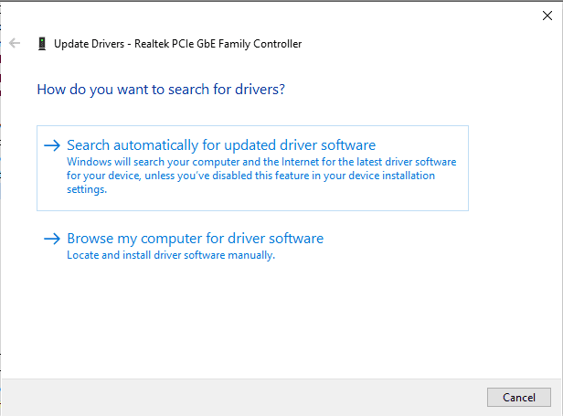Click the 'Update Drivers - Realtek PCIe GbE' title text
The image size is (563, 416).
tap(177, 44)
